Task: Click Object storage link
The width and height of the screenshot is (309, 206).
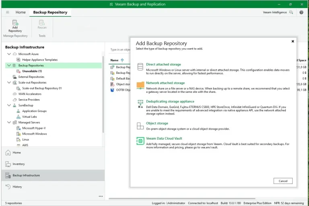Action: pyautogui.click(x=157, y=123)
